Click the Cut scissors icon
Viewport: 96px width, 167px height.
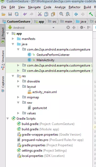click(40, 14)
